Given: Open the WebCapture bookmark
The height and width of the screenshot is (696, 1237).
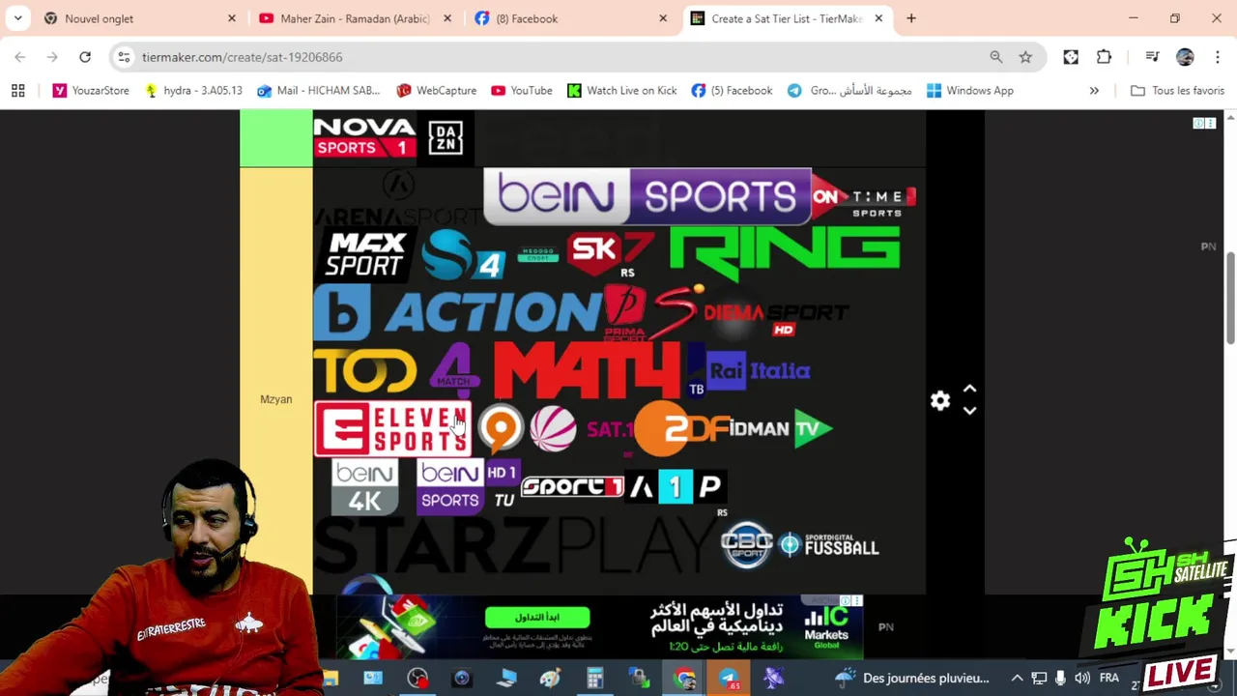Looking at the screenshot, I should 437,90.
